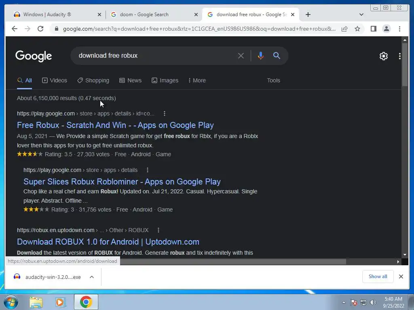
Task: Show hidden system tray icons
Action: pos(344,302)
